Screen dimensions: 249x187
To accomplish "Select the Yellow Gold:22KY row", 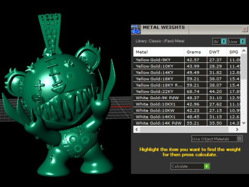I will tap(187, 91).
